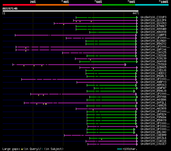Viewport: 171px width, 151px height.
Task: Select the UniRef100_A9VUW9 label
Action: 153,29
